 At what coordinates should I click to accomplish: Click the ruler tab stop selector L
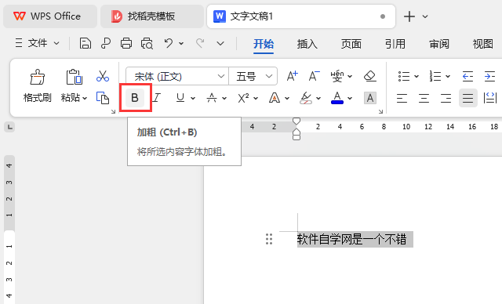click(9, 127)
